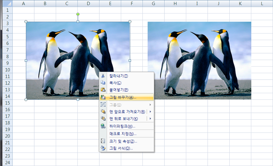Click the disabled group icon
Image resolution: width=273 pixels, height=166 pixels.
103,105
